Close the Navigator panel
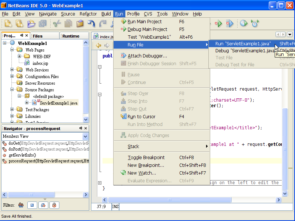The height and width of the screenshot is (221, 295). point(86,128)
